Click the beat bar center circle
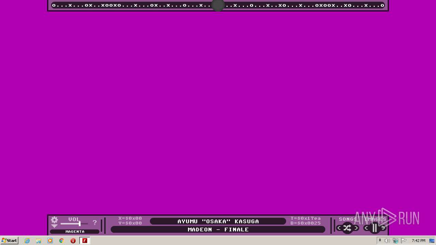 (218, 5)
